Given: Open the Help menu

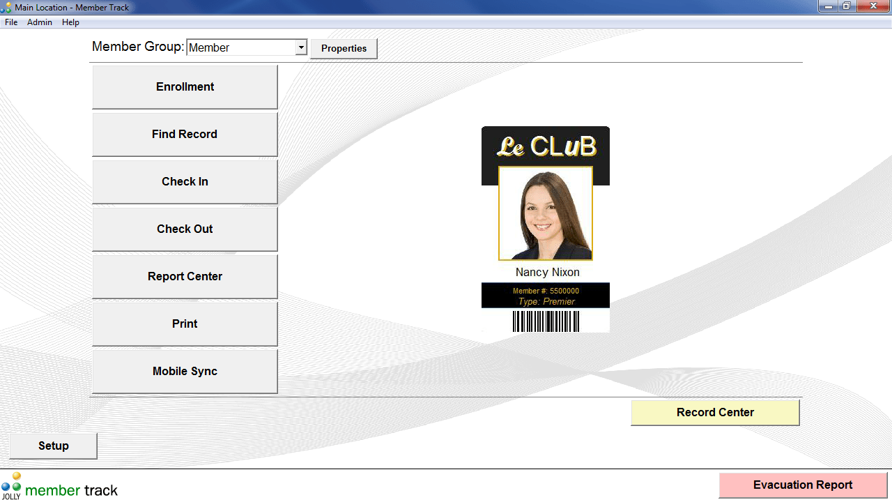Looking at the screenshot, I should [x=70, y=22].
